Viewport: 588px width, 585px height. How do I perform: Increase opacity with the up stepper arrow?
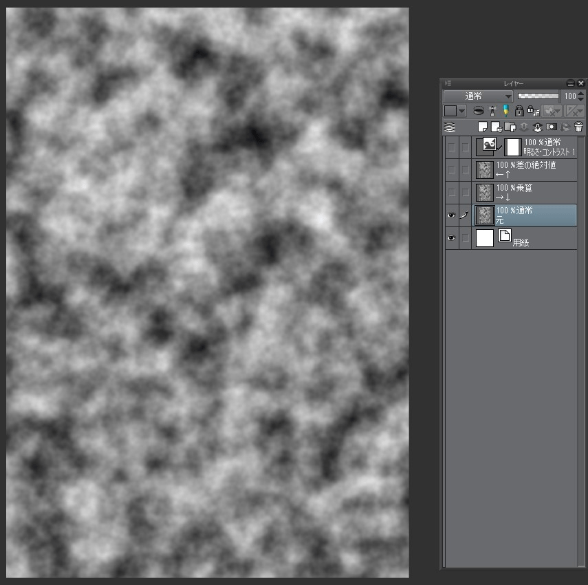[x=581, y=94]
